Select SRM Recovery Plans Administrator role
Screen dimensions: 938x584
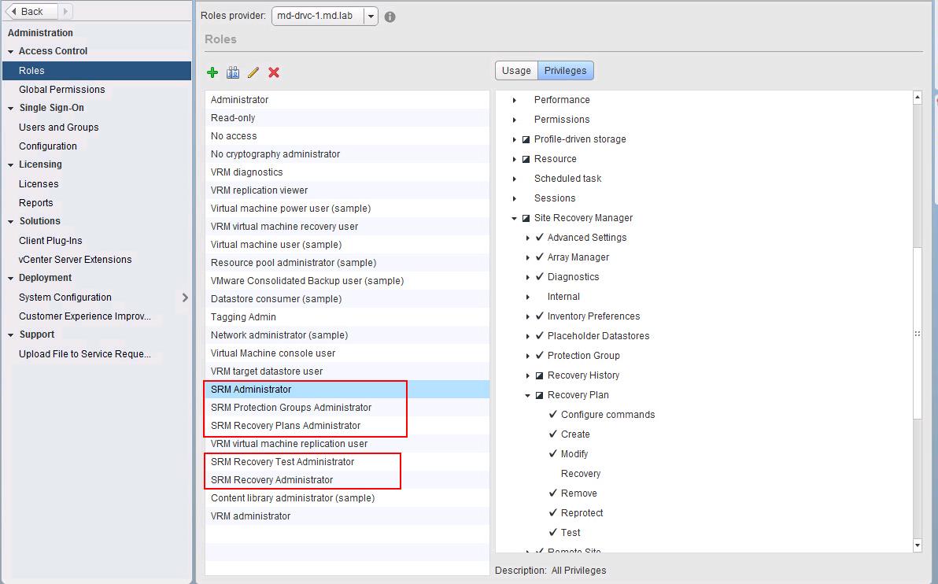[347, 426]
